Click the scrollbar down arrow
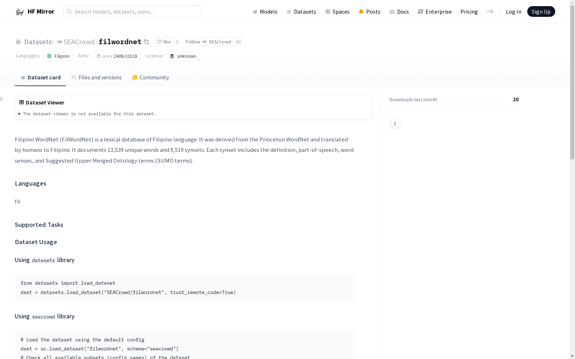Image resolution: width=575 pixels, height=359 pixels. (572, 356)
